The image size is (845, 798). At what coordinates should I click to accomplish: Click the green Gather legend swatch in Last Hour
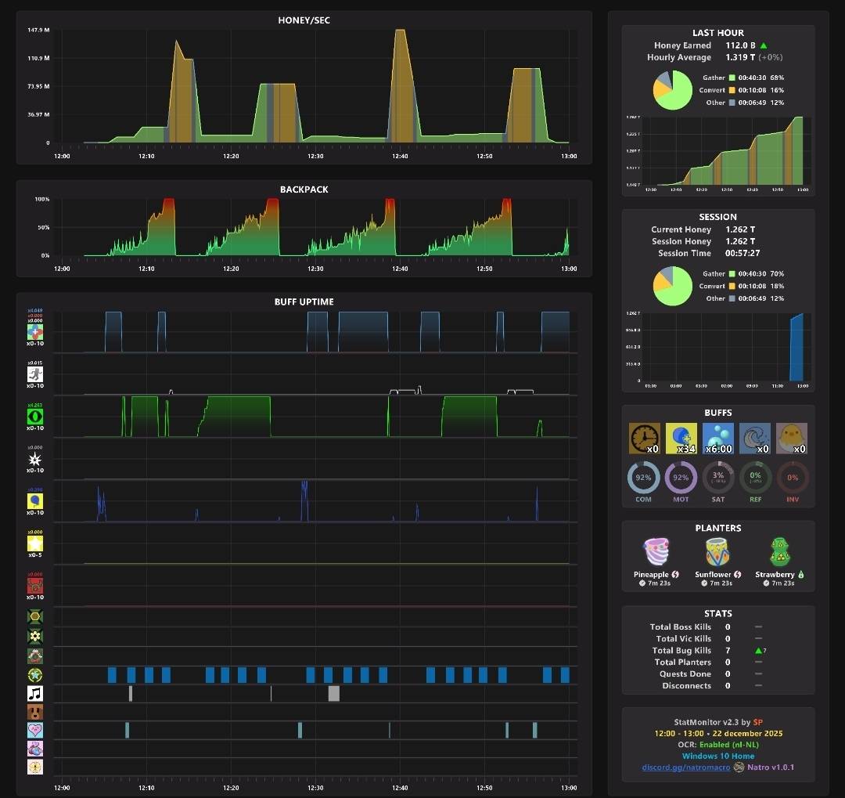pos(732,78)
